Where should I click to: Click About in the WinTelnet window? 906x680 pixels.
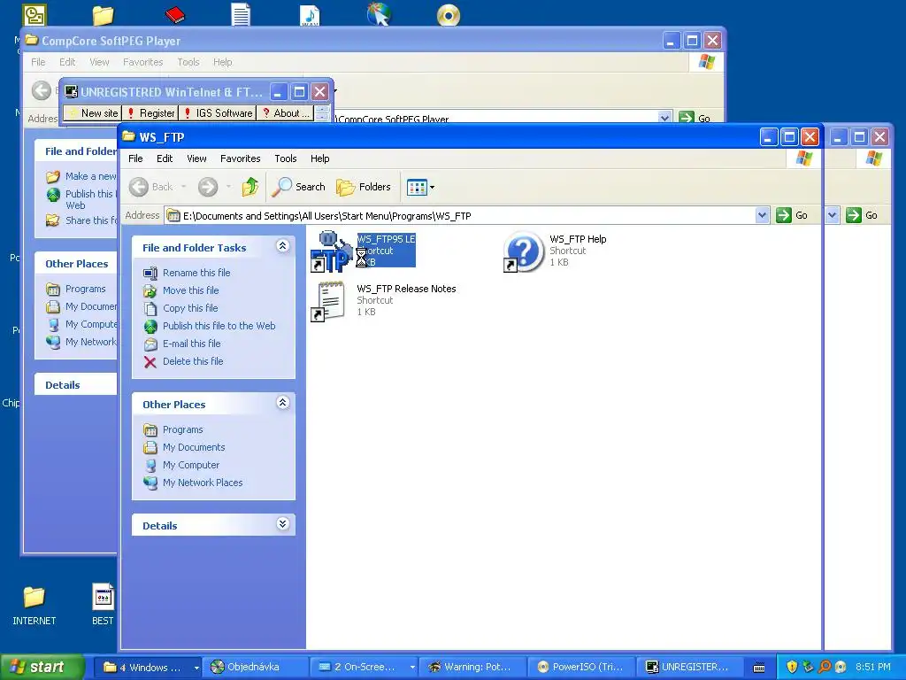pyautogui.click(x=286, y=113)
